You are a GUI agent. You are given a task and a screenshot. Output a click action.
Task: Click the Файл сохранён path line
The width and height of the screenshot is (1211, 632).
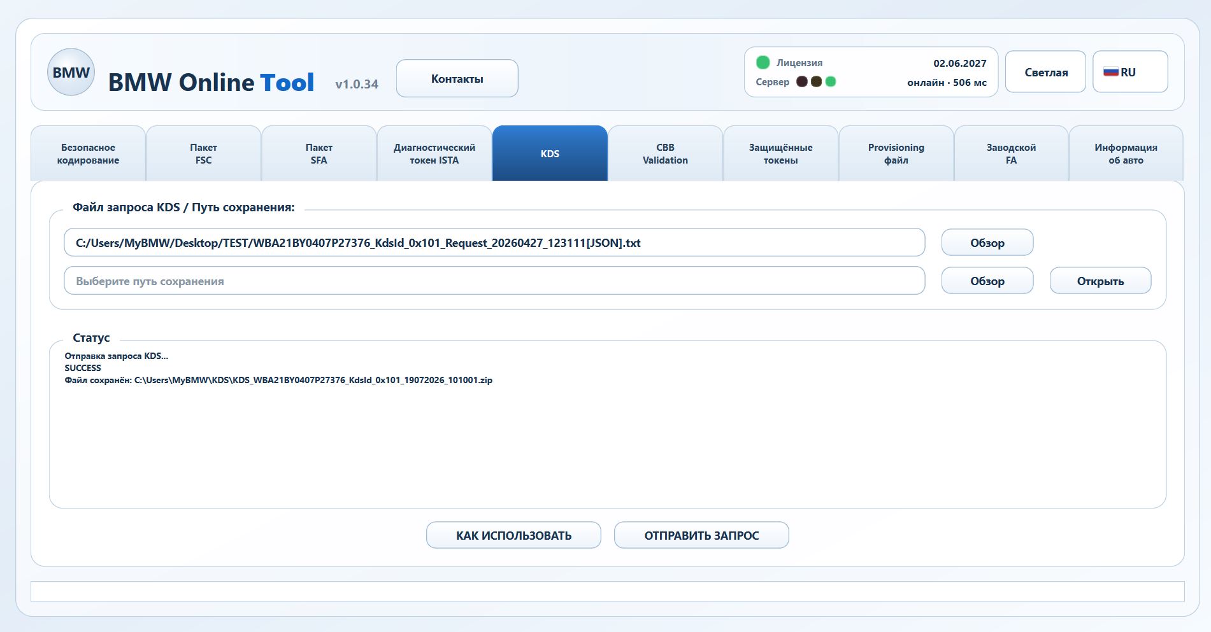tap(278, 380)
